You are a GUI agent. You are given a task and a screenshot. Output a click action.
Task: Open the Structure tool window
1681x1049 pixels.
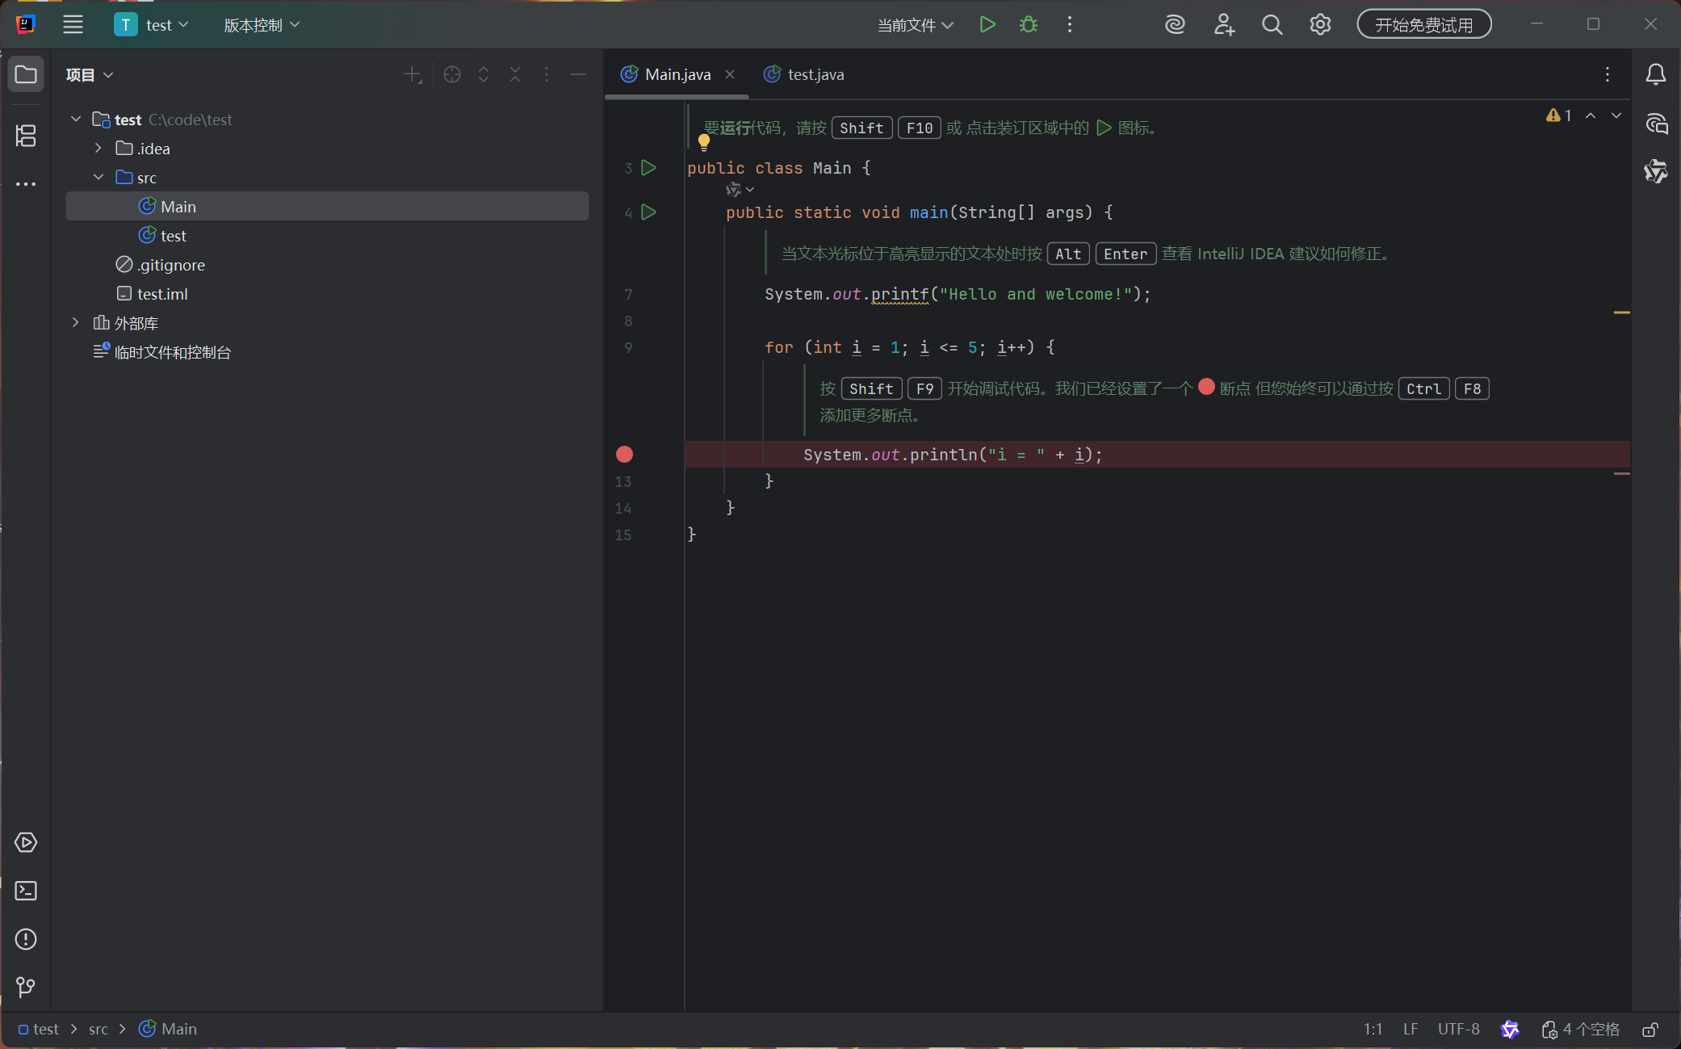point(26,136)
